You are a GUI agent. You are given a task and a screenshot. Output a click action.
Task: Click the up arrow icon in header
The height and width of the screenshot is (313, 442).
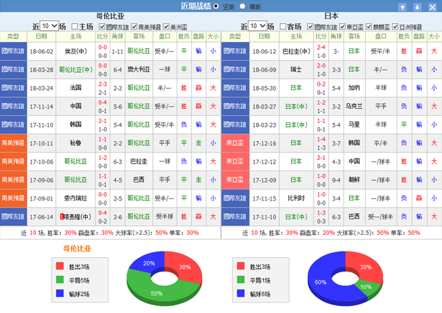click(402, 7)
